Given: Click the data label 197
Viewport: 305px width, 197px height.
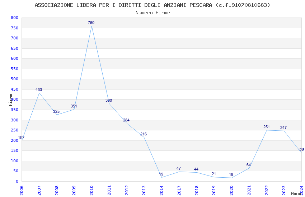Looking at the screenshot, I should (x=21, y=138).
